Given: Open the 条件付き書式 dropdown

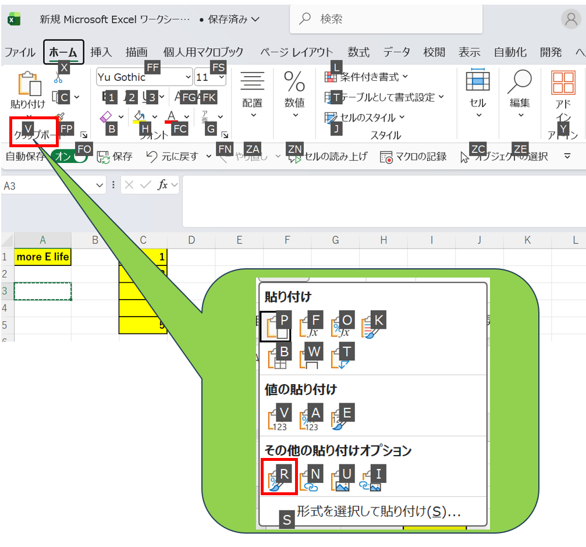Looking at the screenshot, I should pyautogui.click(x=367, y=77).
